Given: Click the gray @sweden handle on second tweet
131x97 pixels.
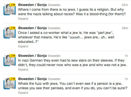Looking at the screenshot, I should tap(54, 28).
